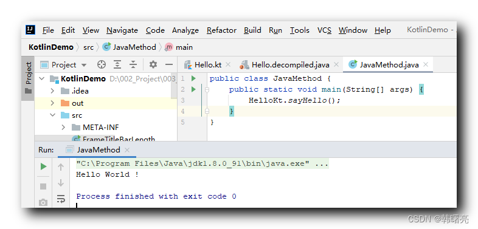478x229 pixels.
Task: Select the src folder row
Action: (x=106, y=115)
